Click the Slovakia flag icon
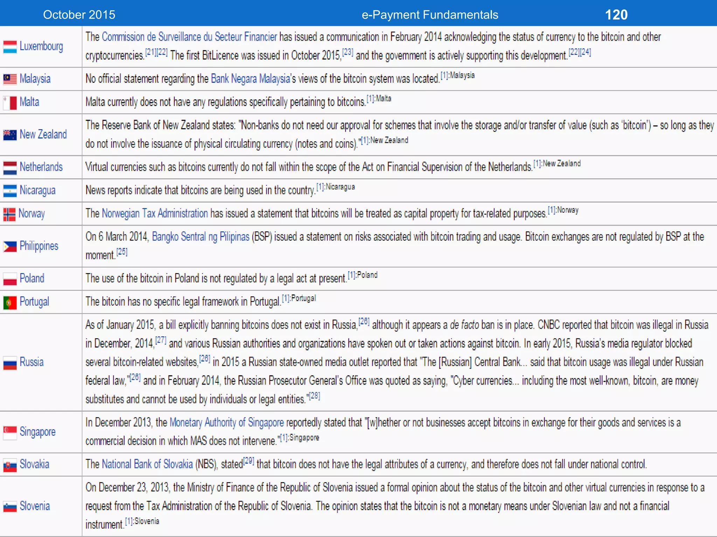The height and width of the screenshot is (537, 717). (10, 465)
